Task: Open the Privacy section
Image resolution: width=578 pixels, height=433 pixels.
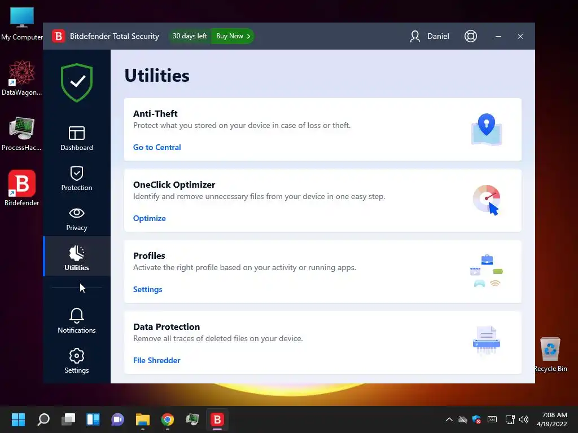Action: (x=77, y=219)
